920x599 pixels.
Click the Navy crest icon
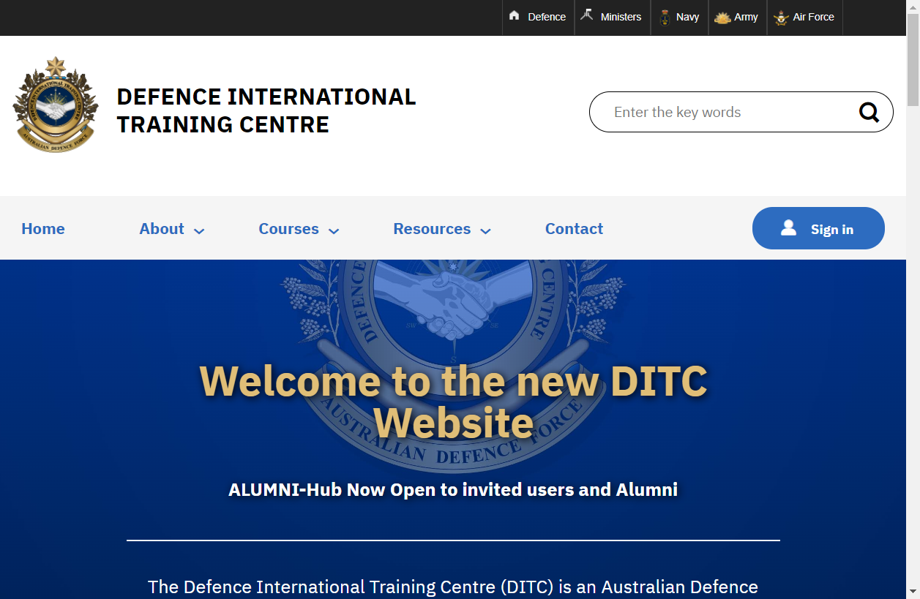[x=665, y=18]
